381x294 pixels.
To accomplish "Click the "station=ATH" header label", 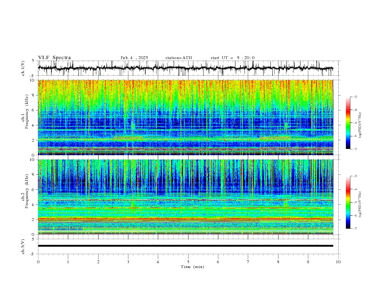I will pyautogui.click(x=178, y=58).
